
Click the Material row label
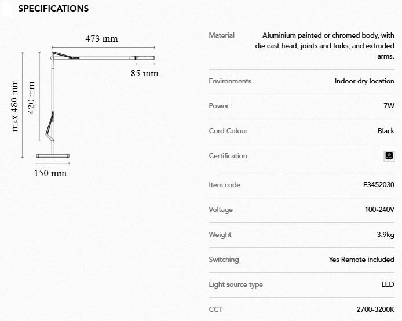(222, 35)
